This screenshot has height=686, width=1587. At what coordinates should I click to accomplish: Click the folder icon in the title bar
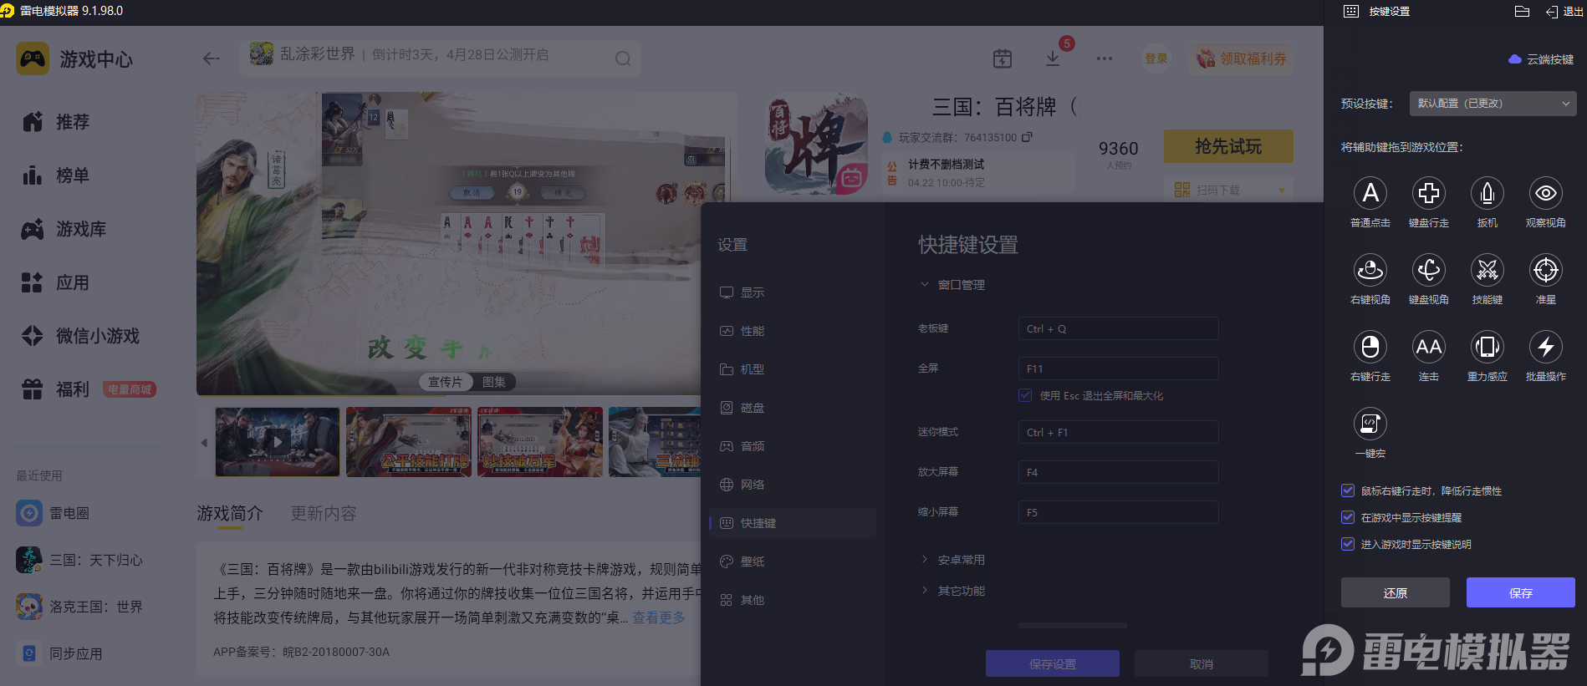point(1522,12)
